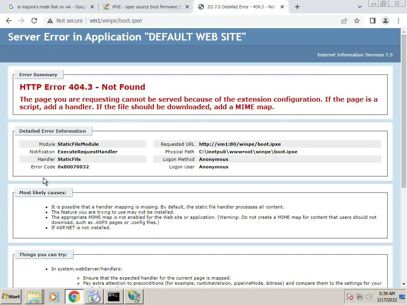Launch Windows Media Player from taskbar
This screenshot has height=305, width=407.
click(54, 296)
